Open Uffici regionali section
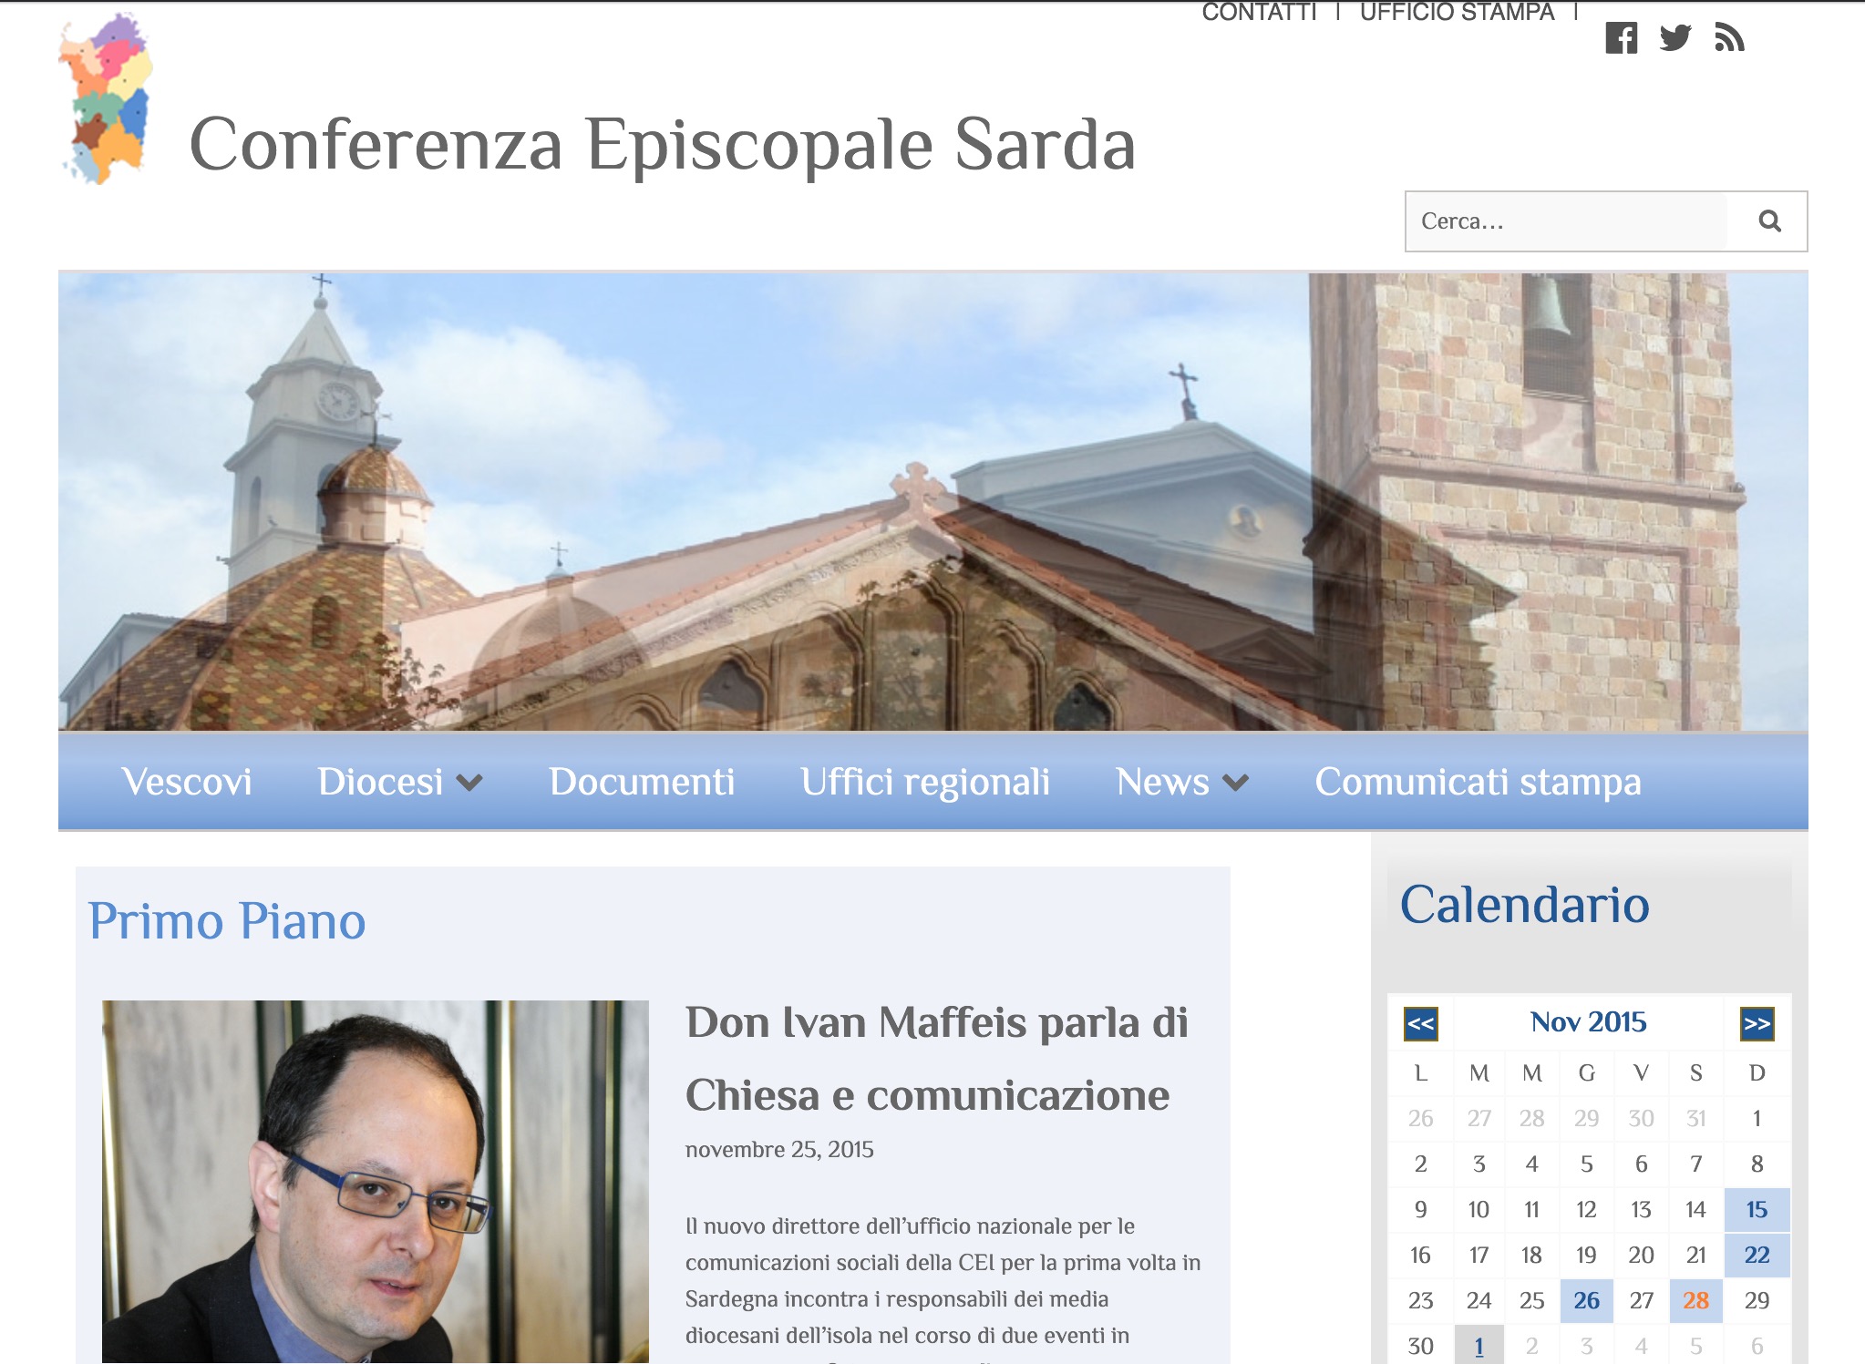1865x1364 pixels. (x=925, y=782)
